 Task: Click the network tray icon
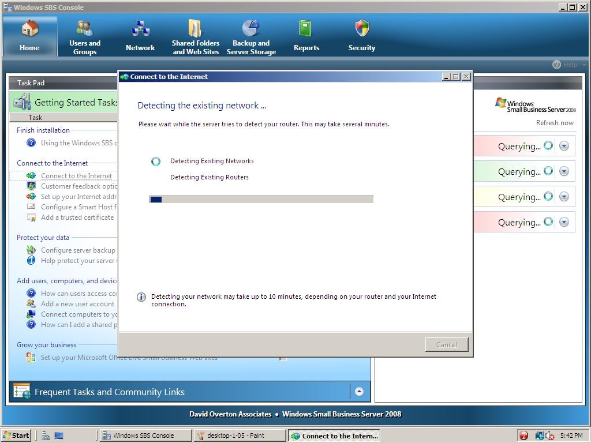(540, 436)
